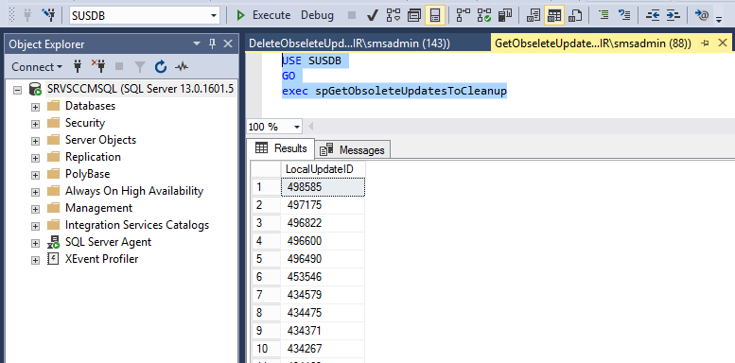This screenshot has height=363, width=735.
Task: Select cell with value 434267
Action: [323, 349]
